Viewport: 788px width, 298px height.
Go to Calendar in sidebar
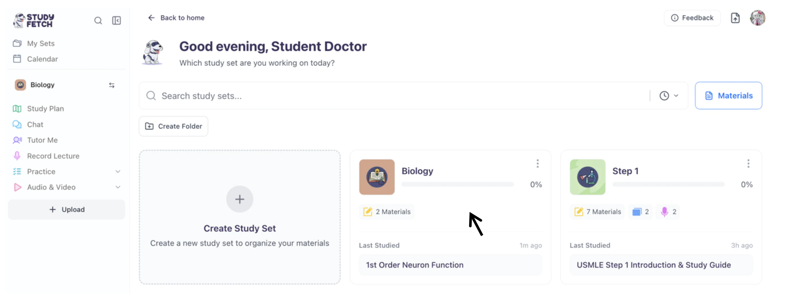(42, 59)
